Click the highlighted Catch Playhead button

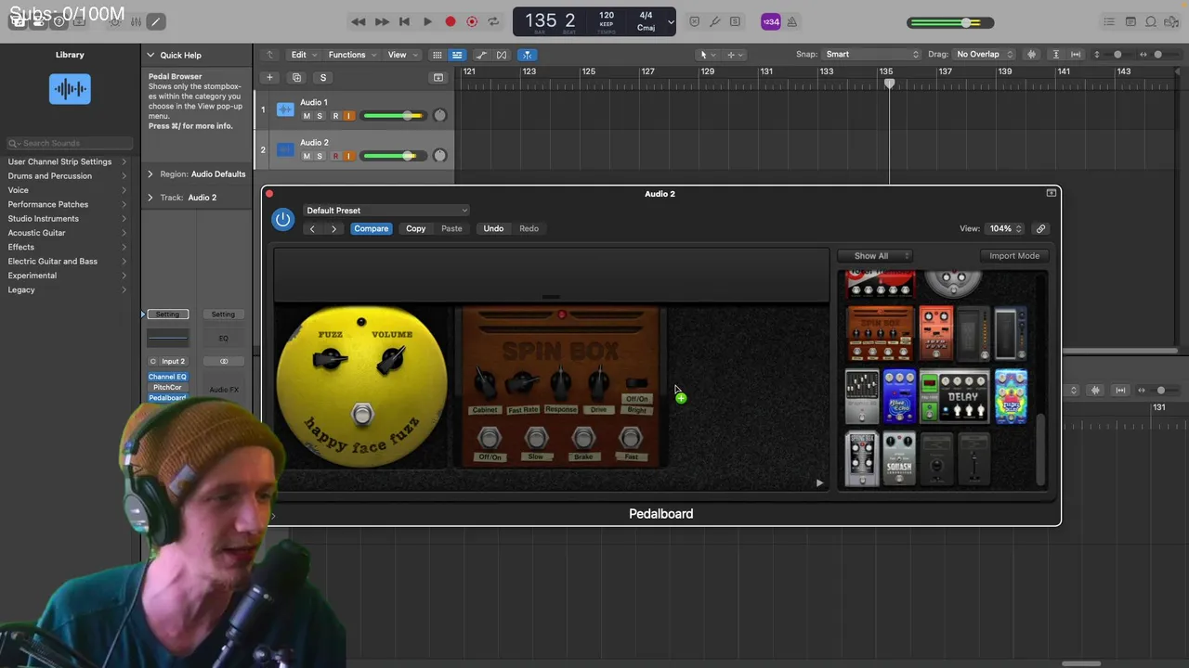click(x=527, y=55)
